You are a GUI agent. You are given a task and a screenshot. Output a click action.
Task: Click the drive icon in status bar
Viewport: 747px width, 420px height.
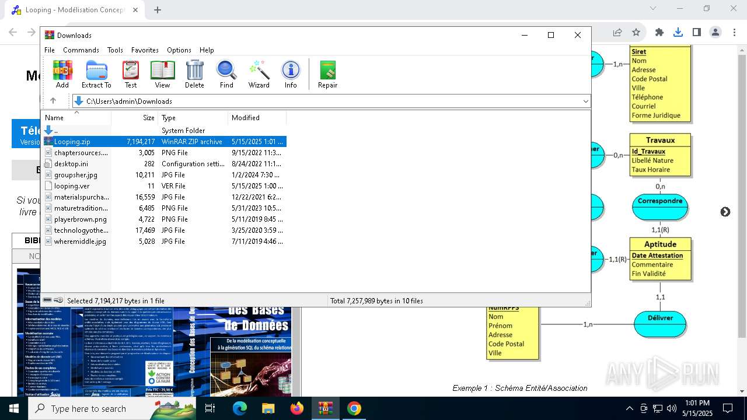point(47,300)
